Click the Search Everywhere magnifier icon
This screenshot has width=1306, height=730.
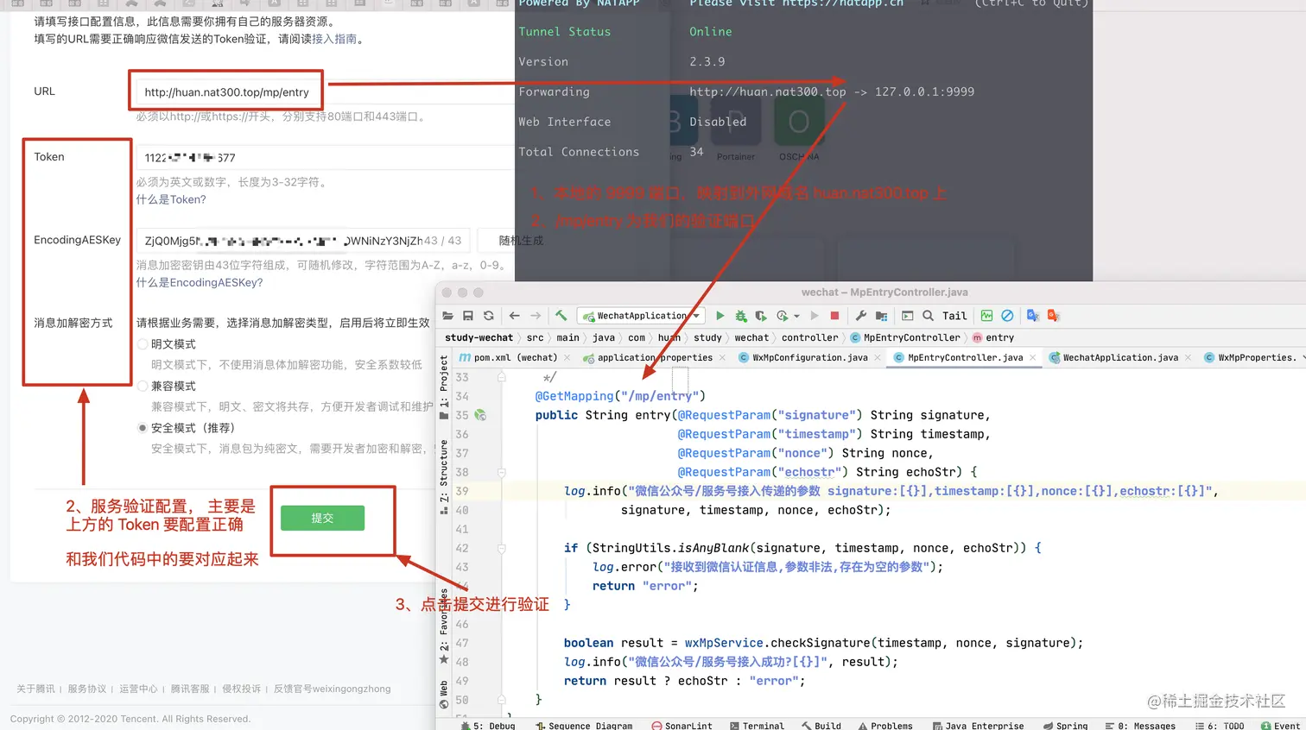pyautogui.click(x=928, y=316)
